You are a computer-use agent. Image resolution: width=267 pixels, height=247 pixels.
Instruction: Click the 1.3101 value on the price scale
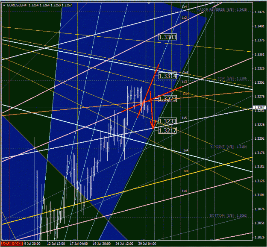[x=259, y=195]
